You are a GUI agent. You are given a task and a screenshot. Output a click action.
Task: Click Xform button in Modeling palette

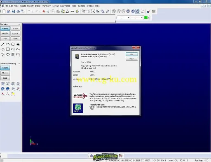pyautogui.click(x=15, y=28)
